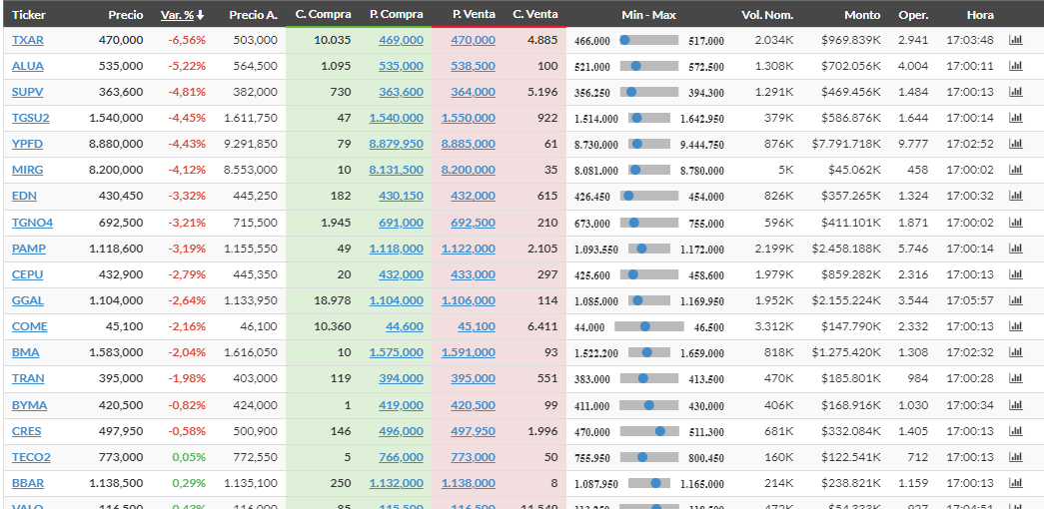Open the chart icon for TXAR row
1044x509 pixels.
pos(1015,40)
